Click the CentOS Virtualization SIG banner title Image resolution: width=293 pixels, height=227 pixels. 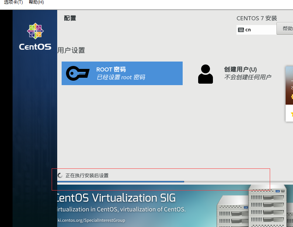click(116, 198)
